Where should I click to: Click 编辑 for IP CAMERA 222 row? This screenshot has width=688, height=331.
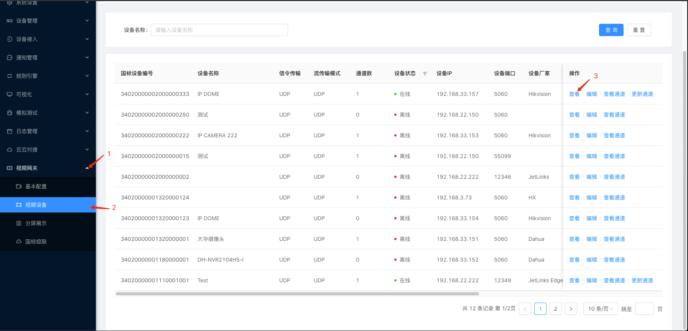(x=591, y=135)
